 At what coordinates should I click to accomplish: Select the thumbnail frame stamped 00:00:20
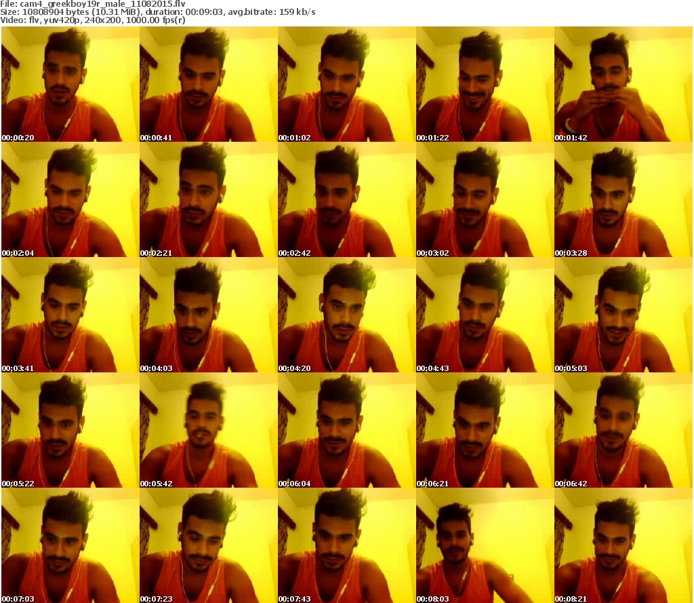(70, 84)
